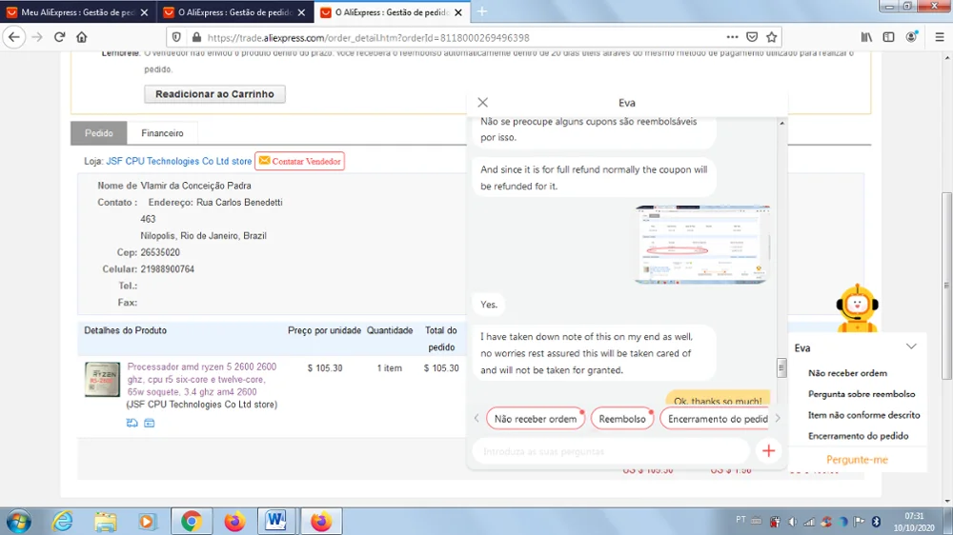953x535 pixels.
Task: Open the media player taskbar icon
Action: pos(147,521)
